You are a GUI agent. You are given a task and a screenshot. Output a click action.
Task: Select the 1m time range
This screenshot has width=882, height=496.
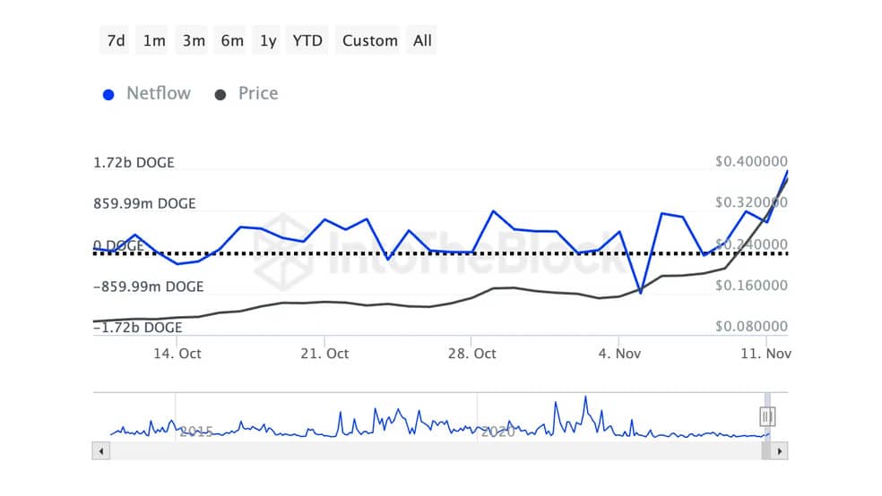(x=153, y=40)
